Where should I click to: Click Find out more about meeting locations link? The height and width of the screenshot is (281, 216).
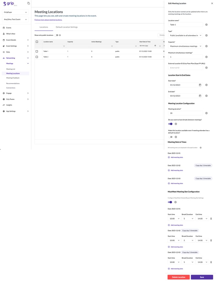[48, 20]
